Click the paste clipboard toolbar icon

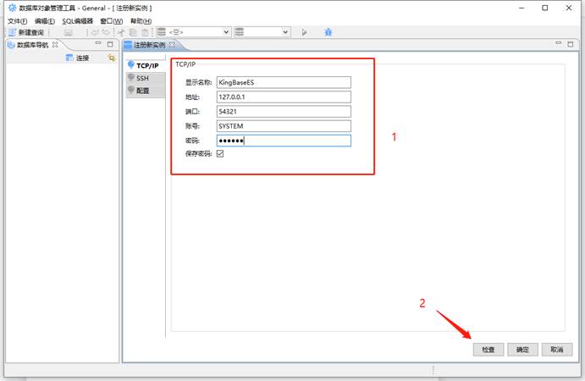tap(145, 32)
